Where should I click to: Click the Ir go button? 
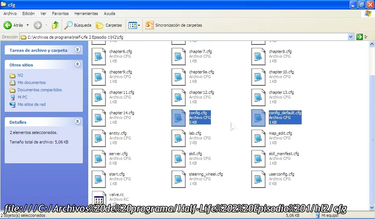point(362,37)
